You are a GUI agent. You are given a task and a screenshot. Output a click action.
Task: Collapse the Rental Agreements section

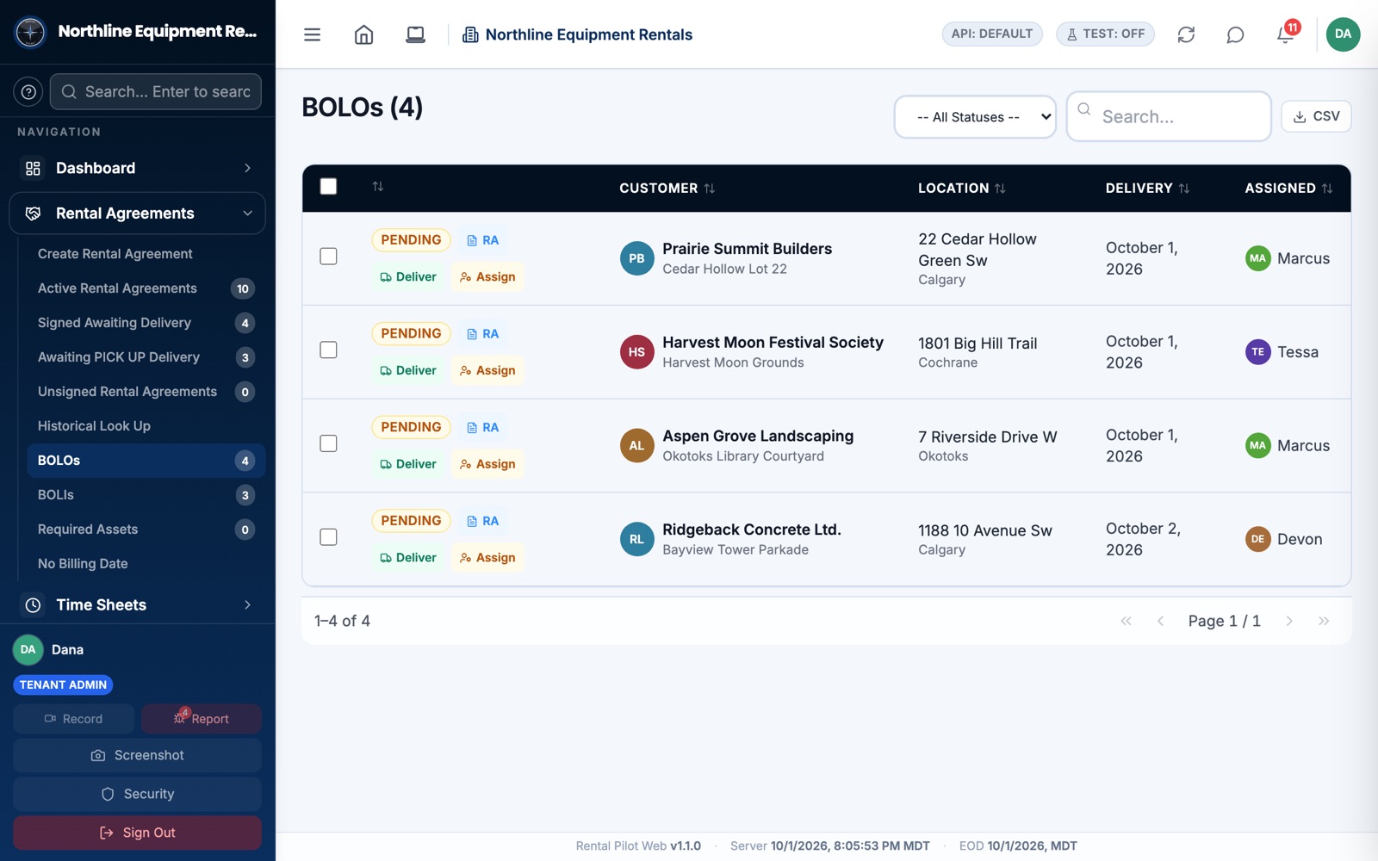tap(138, 214)
